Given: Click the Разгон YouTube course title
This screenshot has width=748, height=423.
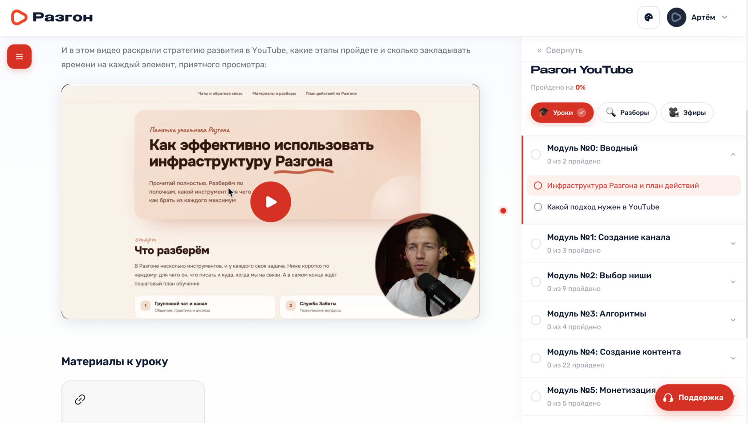Looking at the screenshot, I should point(581,70).
